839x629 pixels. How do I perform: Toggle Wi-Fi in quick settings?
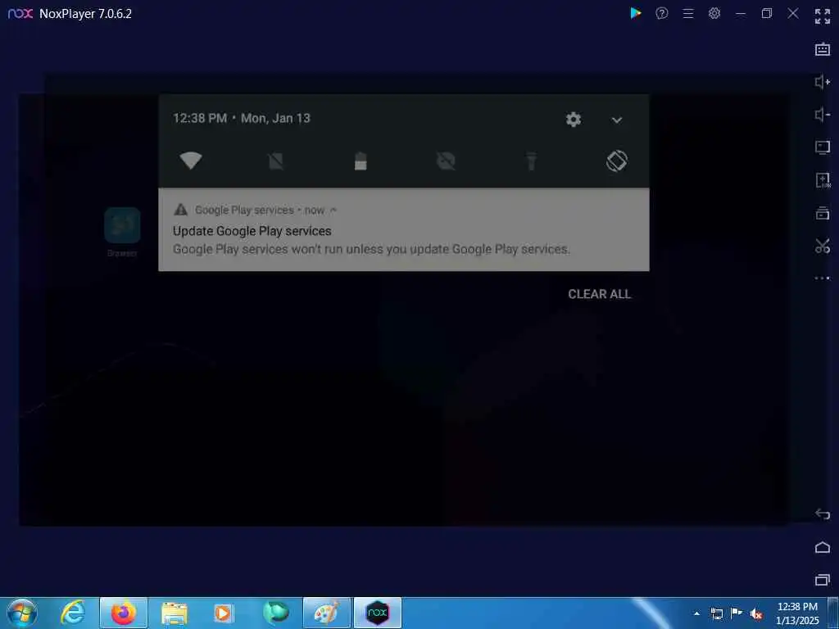[x=190, y=161]
